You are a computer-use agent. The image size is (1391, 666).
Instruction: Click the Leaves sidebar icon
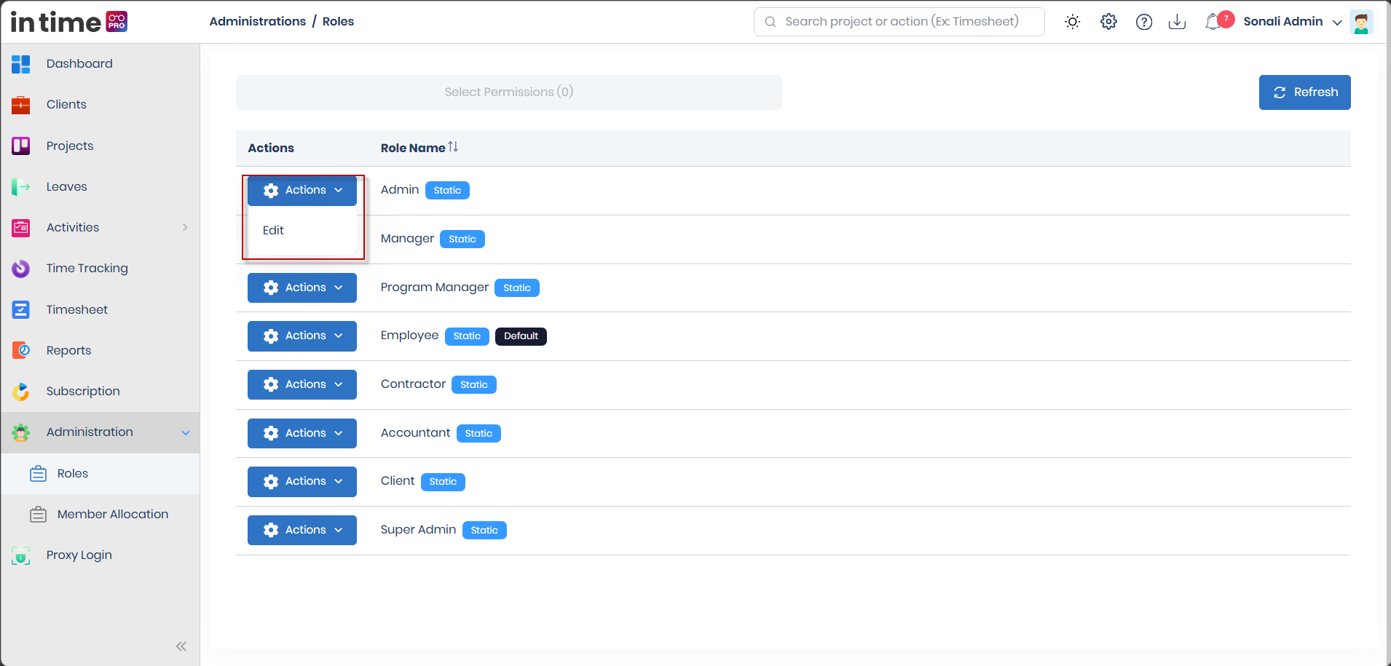point(21,187)
